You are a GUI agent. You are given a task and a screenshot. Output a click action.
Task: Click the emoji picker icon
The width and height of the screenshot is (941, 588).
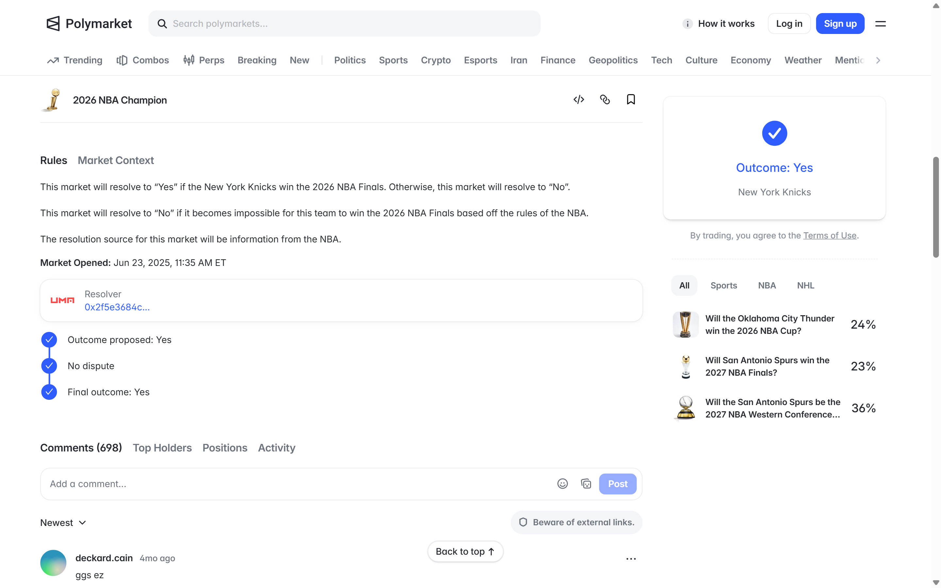point(562,483)
